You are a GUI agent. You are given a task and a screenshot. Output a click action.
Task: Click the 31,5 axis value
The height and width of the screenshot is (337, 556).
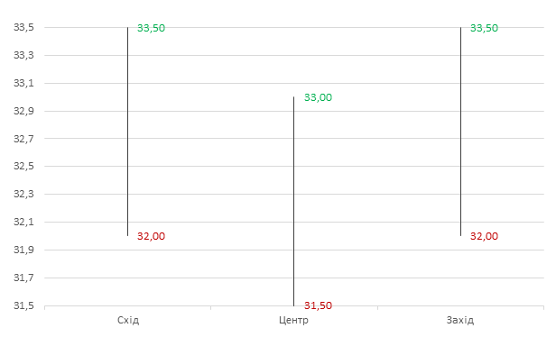click(x=23, y=305)
